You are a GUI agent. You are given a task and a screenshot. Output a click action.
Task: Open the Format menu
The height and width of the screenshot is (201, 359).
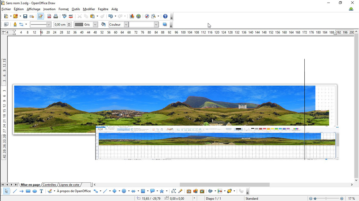pos(63,9)
